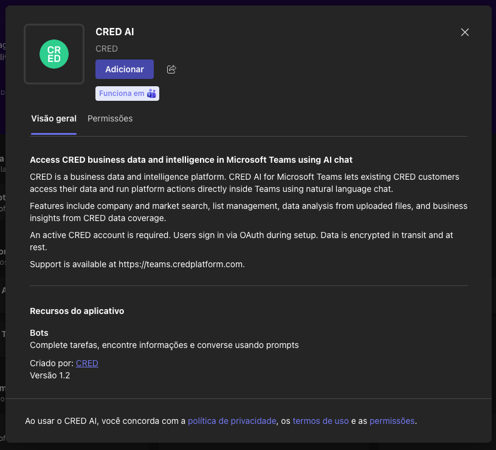The width and height of the screenshot is (496, 450).
Task: Open the CRED creator link
Action: tap(87, 363)
